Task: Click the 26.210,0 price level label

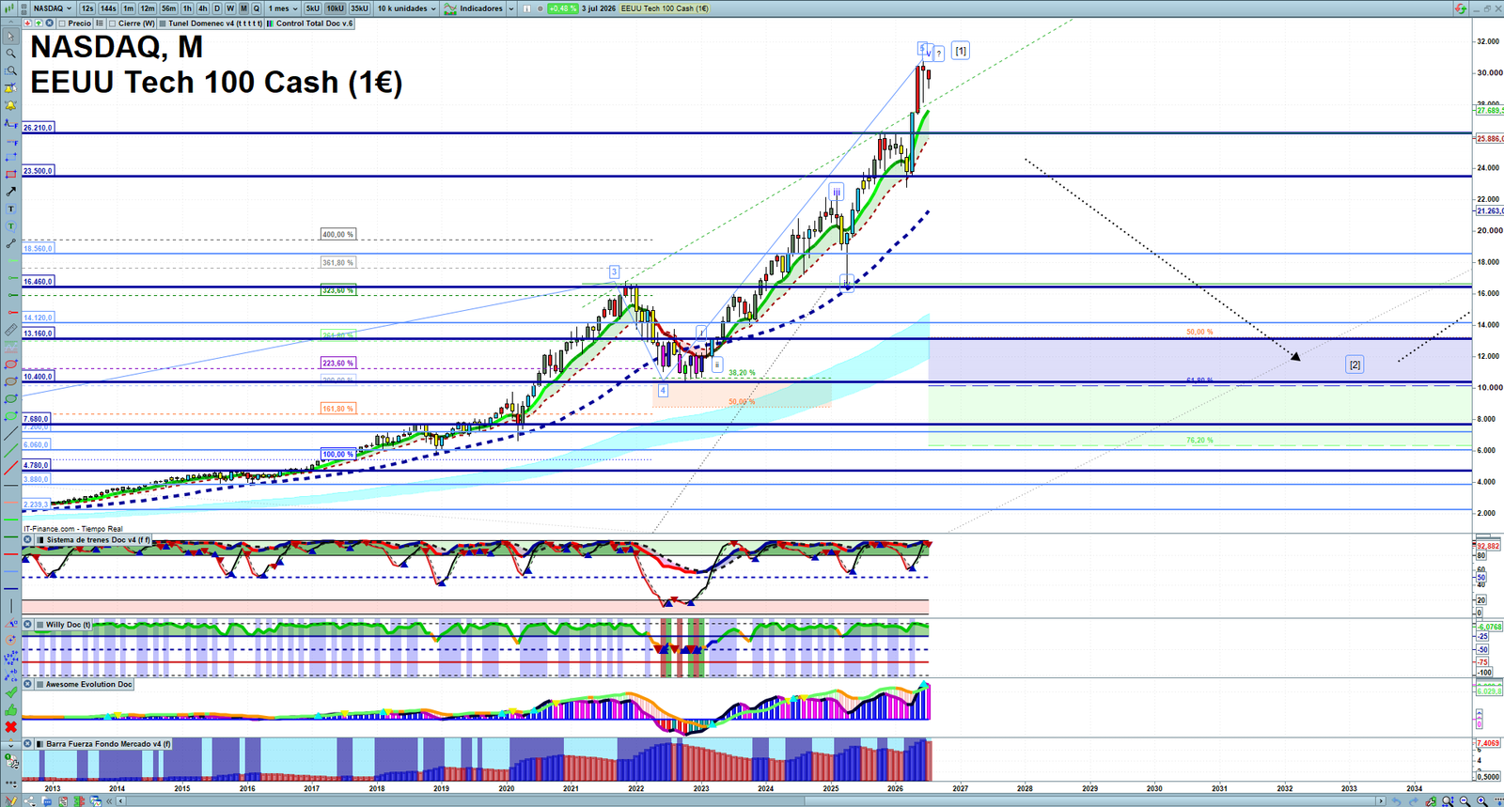Action: pos(39,127)
